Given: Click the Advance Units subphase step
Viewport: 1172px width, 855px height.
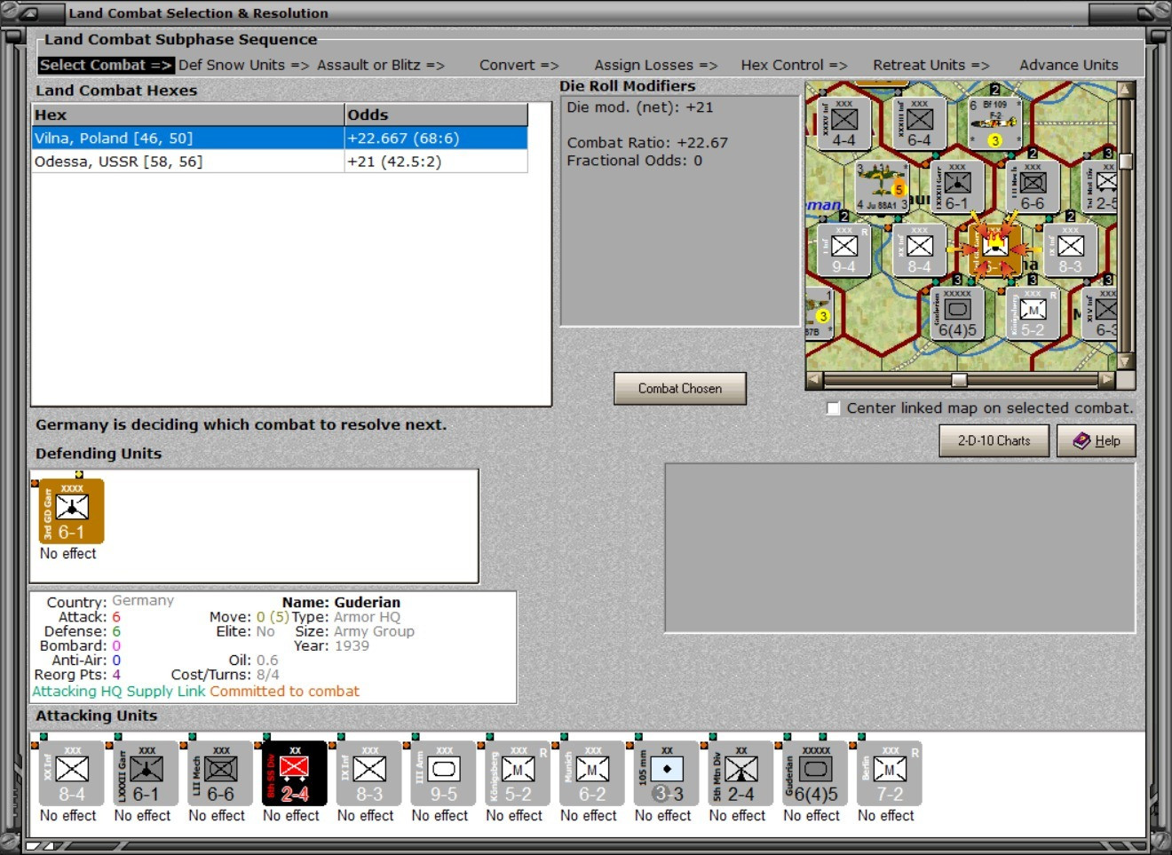Looking at the screenshot, I should coord(1069,65).
